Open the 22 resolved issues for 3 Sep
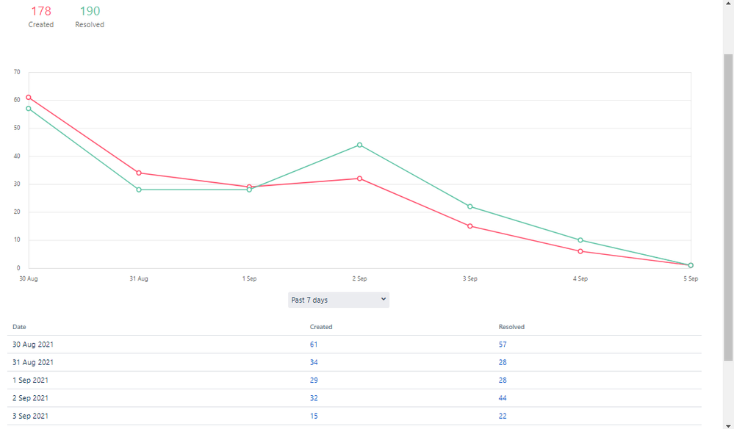This screenshot has width=734, height=429. (x=502, y=416)
